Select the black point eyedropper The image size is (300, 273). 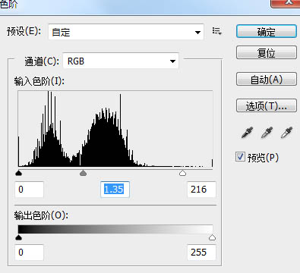(247, 133)
